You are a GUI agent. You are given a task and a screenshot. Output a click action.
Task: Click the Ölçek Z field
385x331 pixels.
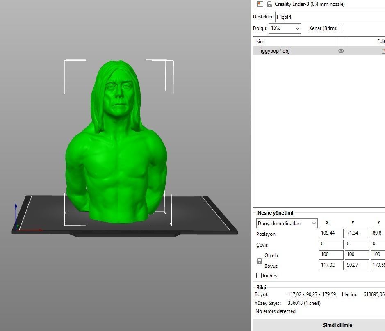(x=378, y=255)
